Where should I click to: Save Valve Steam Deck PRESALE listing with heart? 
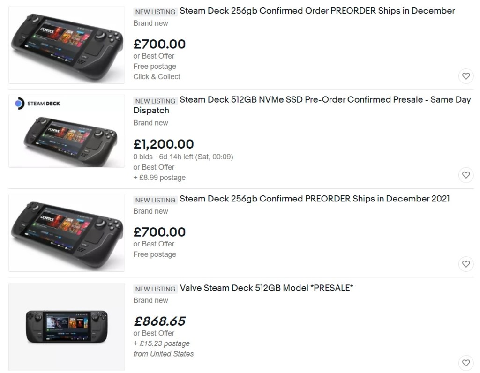[x=465, y=362]
